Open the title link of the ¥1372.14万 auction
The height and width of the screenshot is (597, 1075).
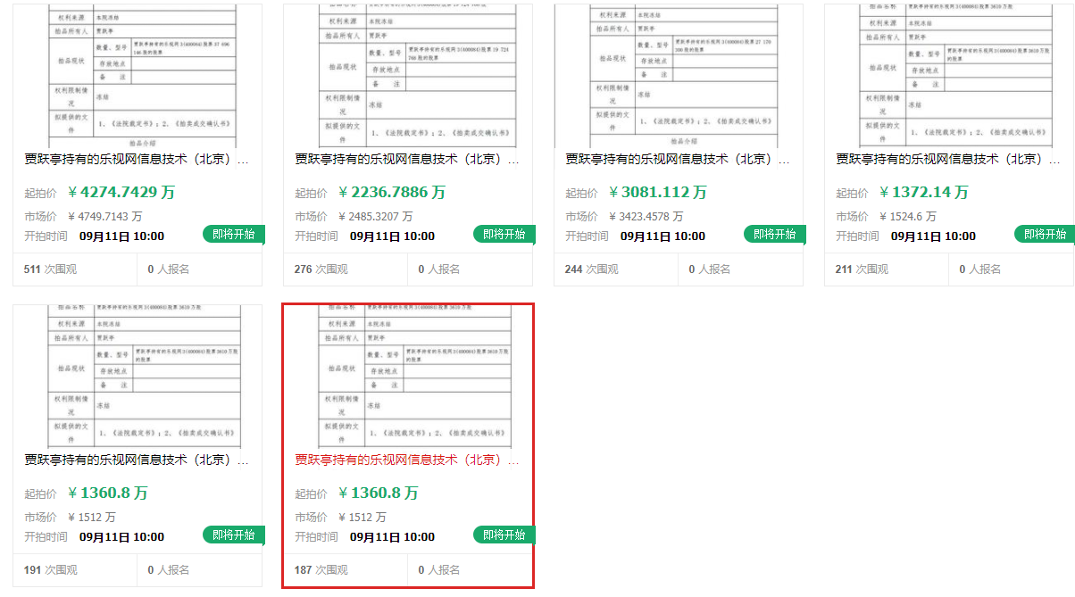coord(949,160)
